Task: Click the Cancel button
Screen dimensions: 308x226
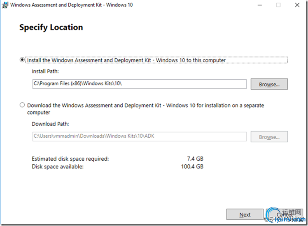Action: (x=285, y=214)
